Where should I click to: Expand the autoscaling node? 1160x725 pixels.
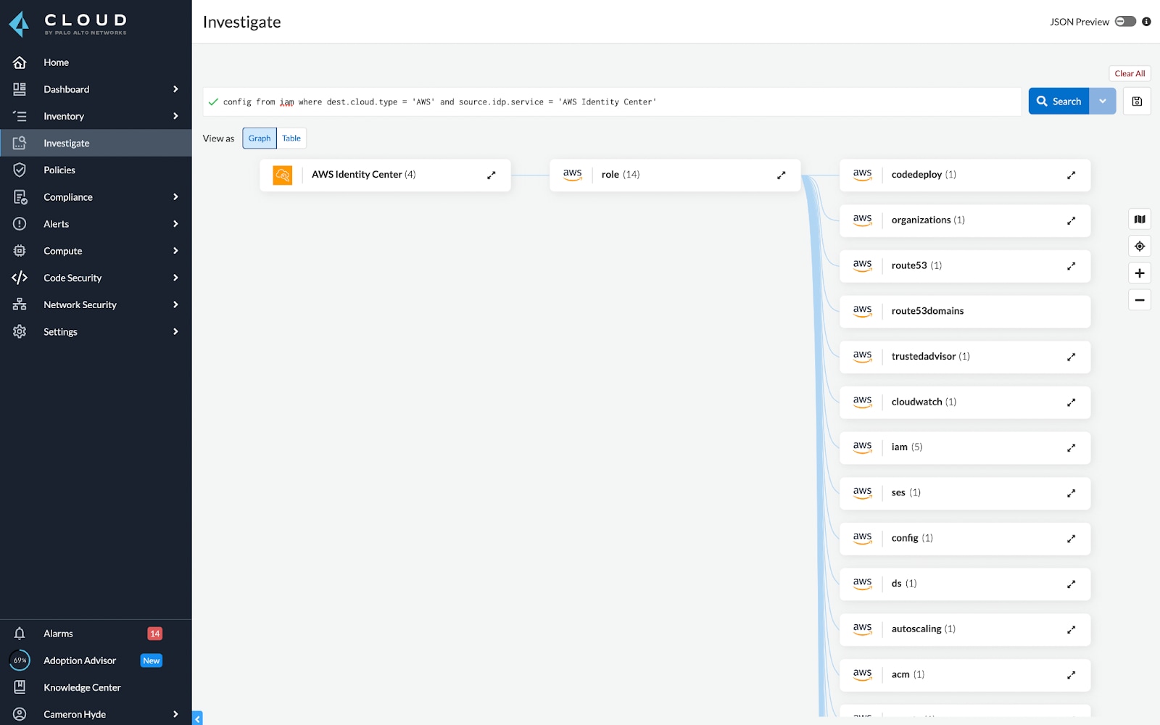point(1072,630)
